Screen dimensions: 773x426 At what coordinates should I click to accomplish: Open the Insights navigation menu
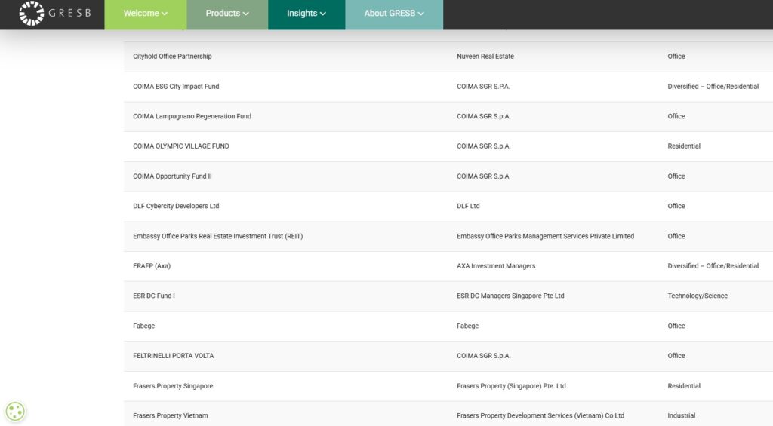(306, 14)
